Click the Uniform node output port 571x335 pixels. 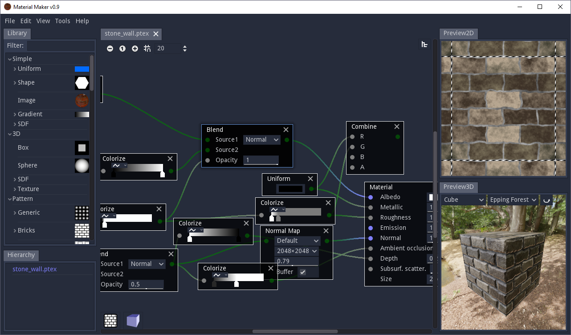[x=311, y=189]
